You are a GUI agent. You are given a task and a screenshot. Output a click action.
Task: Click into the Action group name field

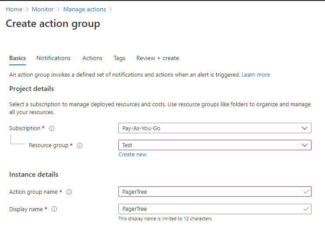[210, 192]
